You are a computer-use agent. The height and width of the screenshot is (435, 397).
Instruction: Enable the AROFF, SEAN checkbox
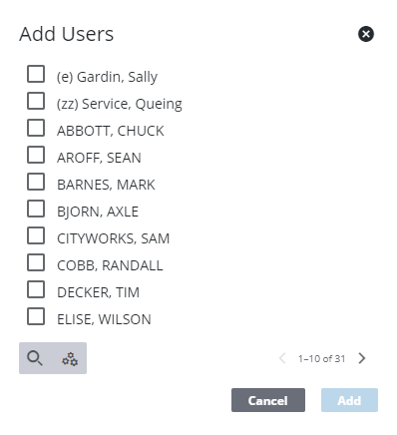[x=36, y=155]
